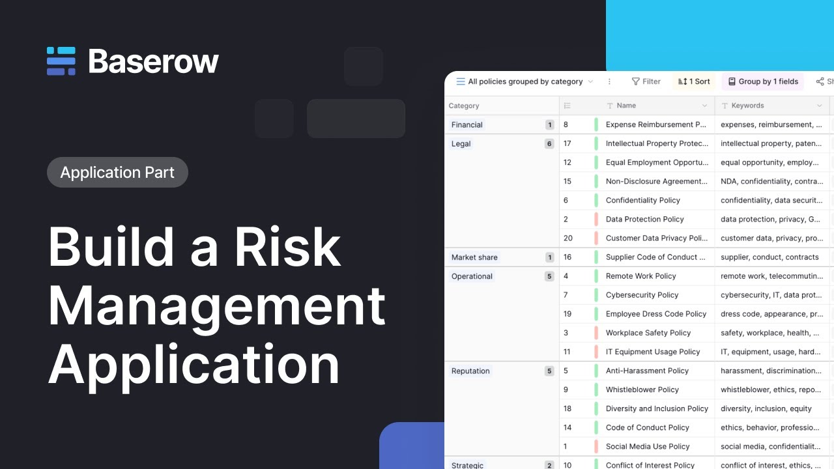Screen dimensions: 834x469
Task: Select the Reputation group label
Action: 470,371
